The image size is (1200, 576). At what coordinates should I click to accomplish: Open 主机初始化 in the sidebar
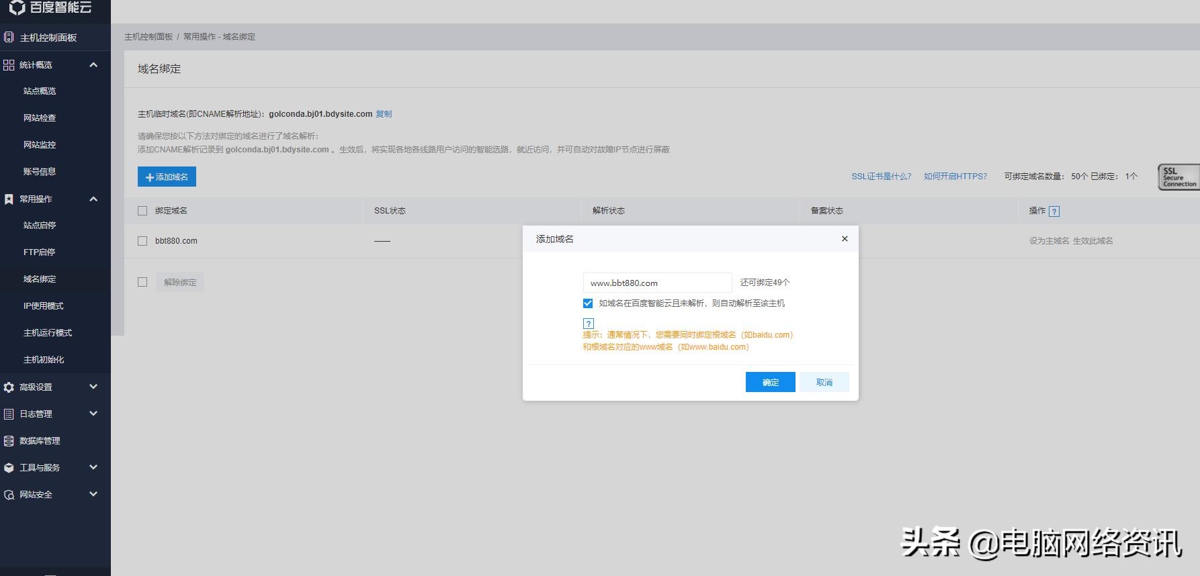(x=44, y=360)
